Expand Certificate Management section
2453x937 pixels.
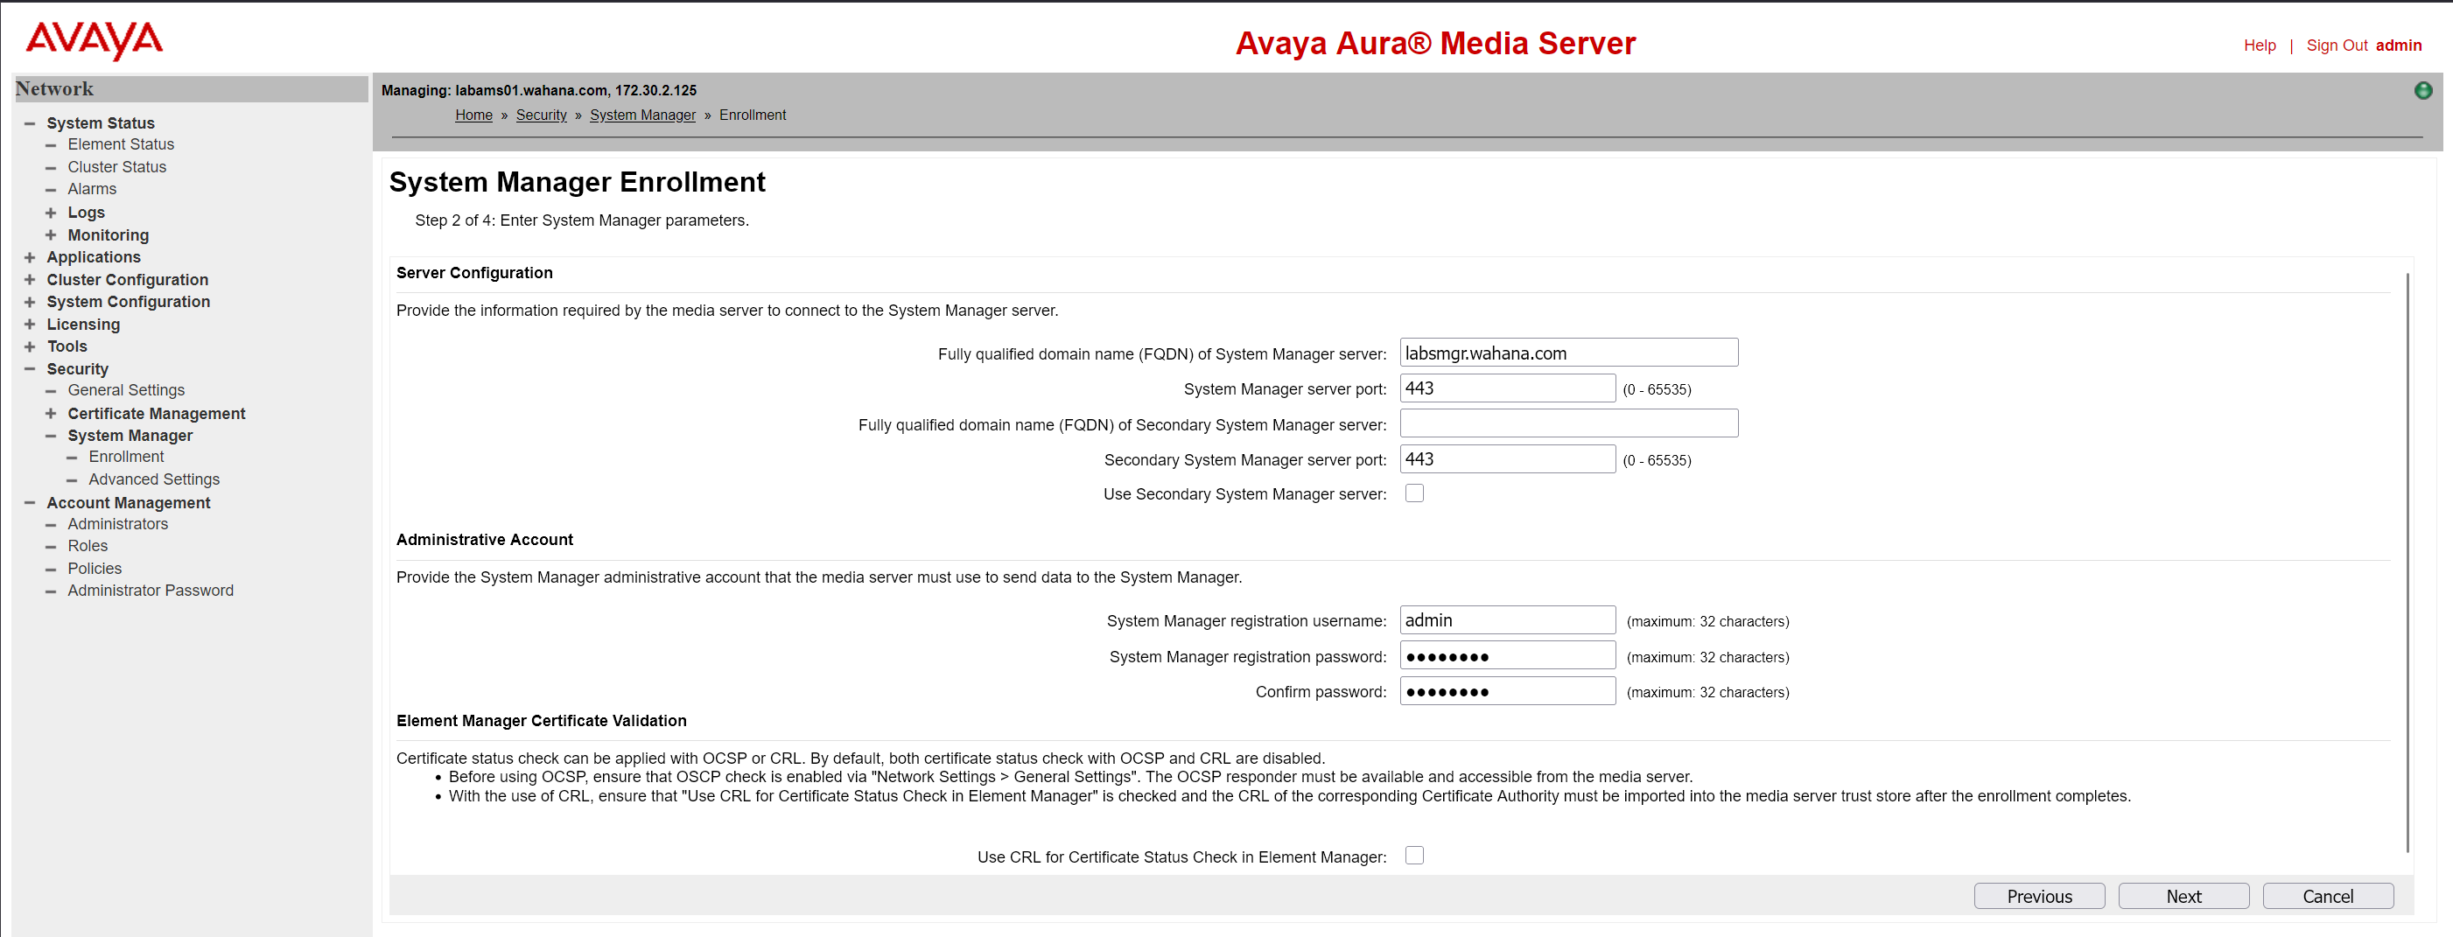pyautogui.click(x=51, y=413)
